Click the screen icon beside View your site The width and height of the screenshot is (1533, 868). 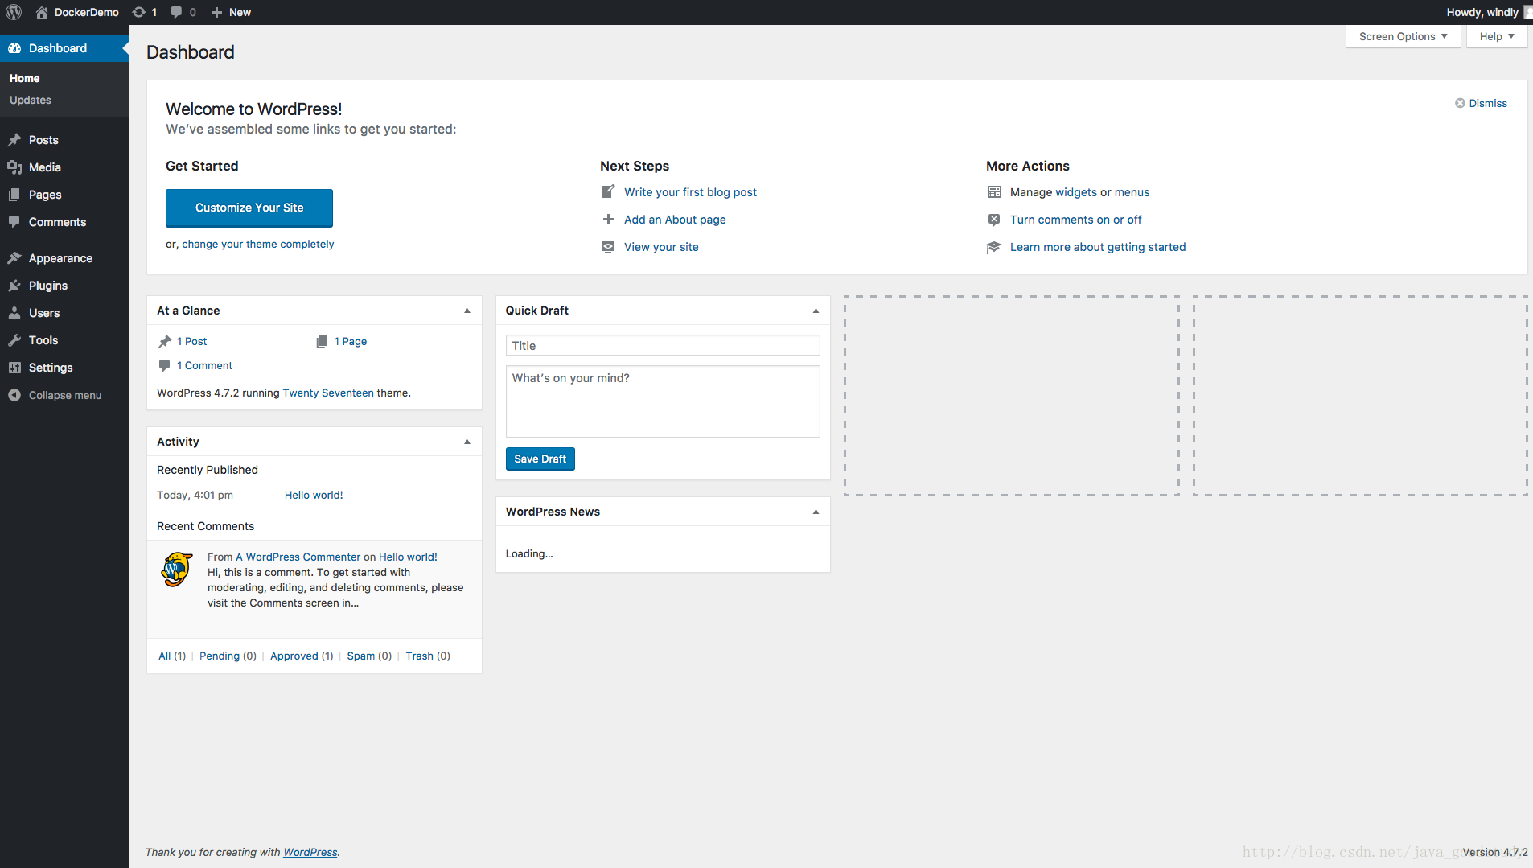click(608, 247)
